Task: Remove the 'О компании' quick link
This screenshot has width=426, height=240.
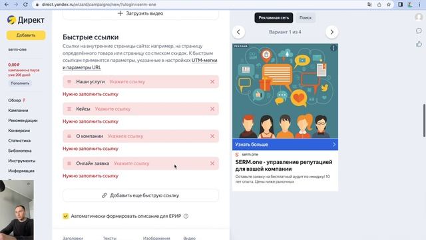Action: [212, 136]
